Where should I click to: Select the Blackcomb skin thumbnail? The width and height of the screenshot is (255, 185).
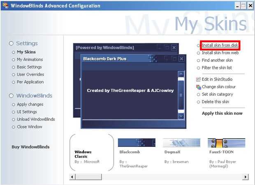[137, 142]
